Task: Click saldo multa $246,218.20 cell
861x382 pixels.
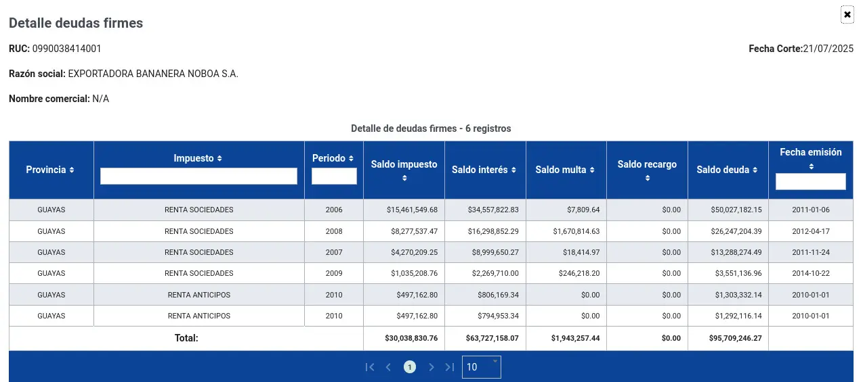Action: tap(566, 273)
